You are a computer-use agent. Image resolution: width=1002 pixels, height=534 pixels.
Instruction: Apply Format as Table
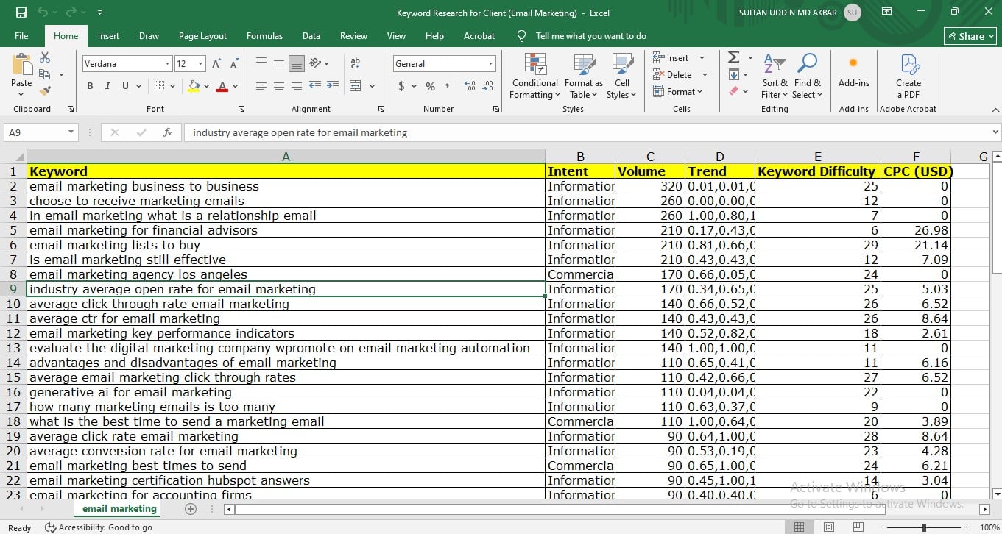(582, 76)
